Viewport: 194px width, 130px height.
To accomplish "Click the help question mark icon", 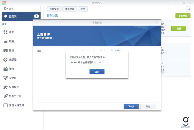I will click(172, 3).
